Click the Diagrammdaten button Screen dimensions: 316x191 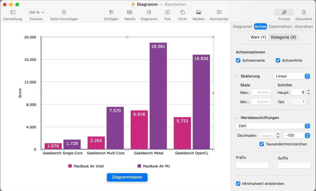tap(127, 177)
